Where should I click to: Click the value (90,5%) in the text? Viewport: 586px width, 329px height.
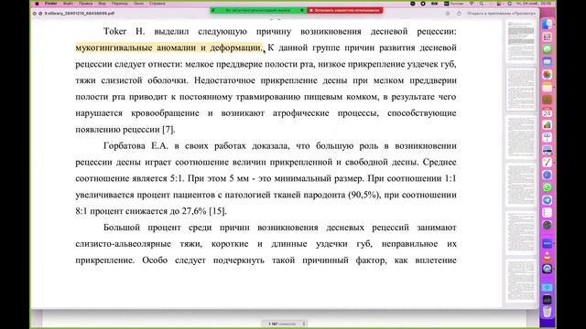[x=364, y=195]
